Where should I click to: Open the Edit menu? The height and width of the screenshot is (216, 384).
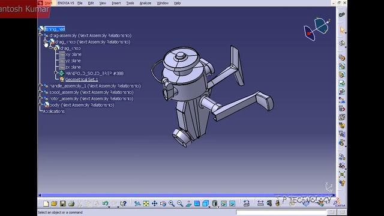coord(91,3)
